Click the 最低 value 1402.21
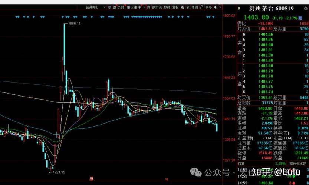This screenshot has width=309, height=185. [301, 118]
